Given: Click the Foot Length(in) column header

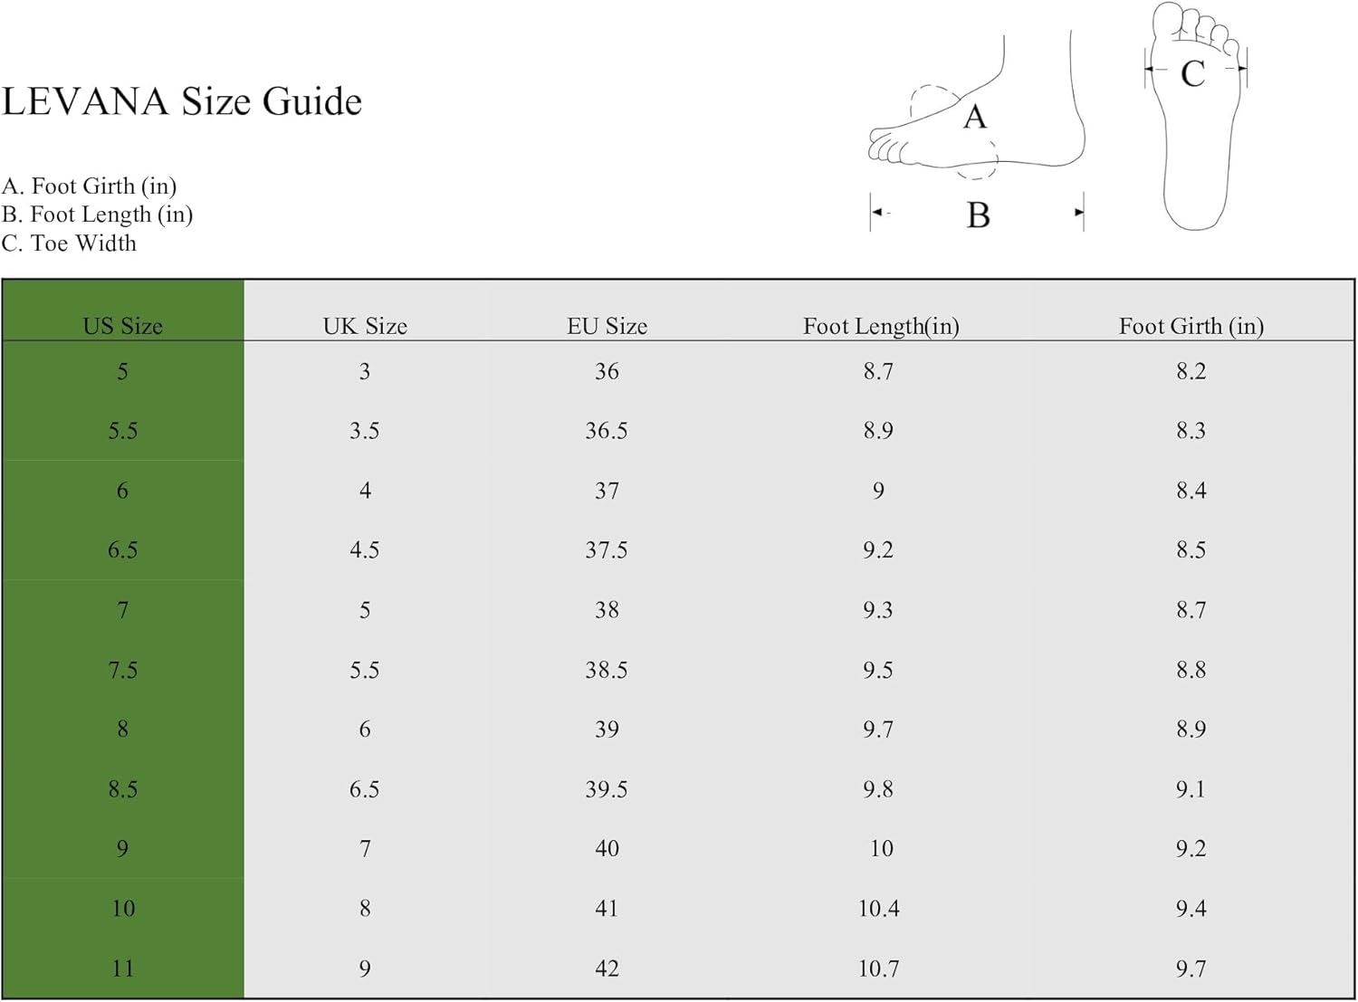Looking at the screenshot, I should 881,326.
